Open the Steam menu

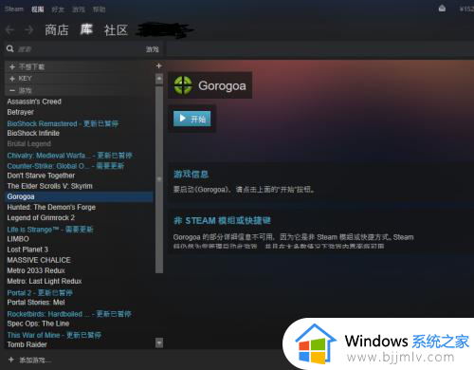pos(14,9)
